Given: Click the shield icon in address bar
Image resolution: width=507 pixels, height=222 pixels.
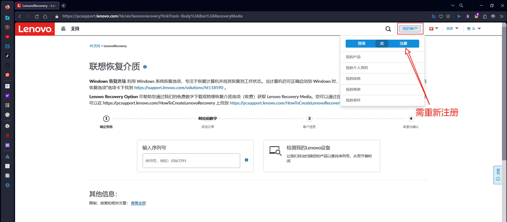Looking at the screenshot, I should 448,17.
